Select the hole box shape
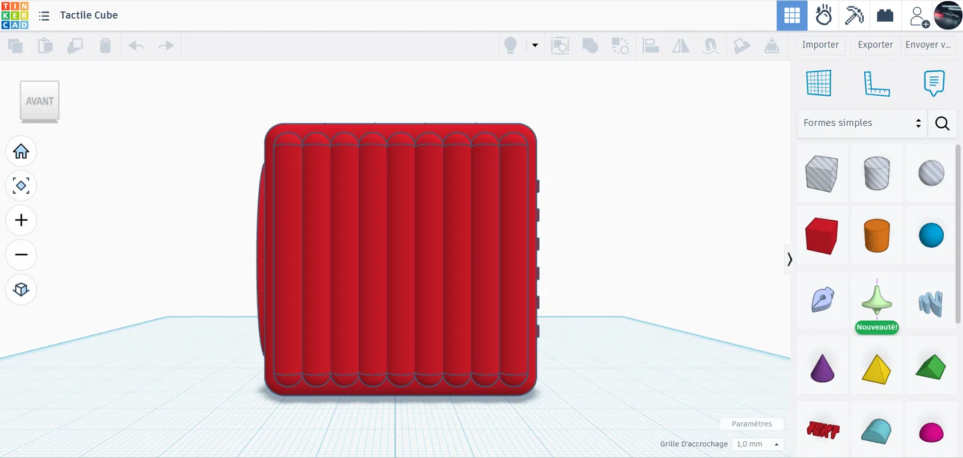 tap(822, 173)
